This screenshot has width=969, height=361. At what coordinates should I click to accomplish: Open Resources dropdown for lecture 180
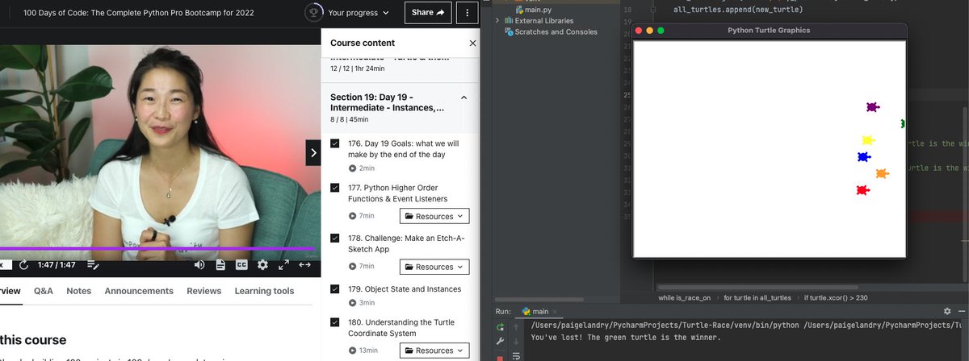(434, 351)
